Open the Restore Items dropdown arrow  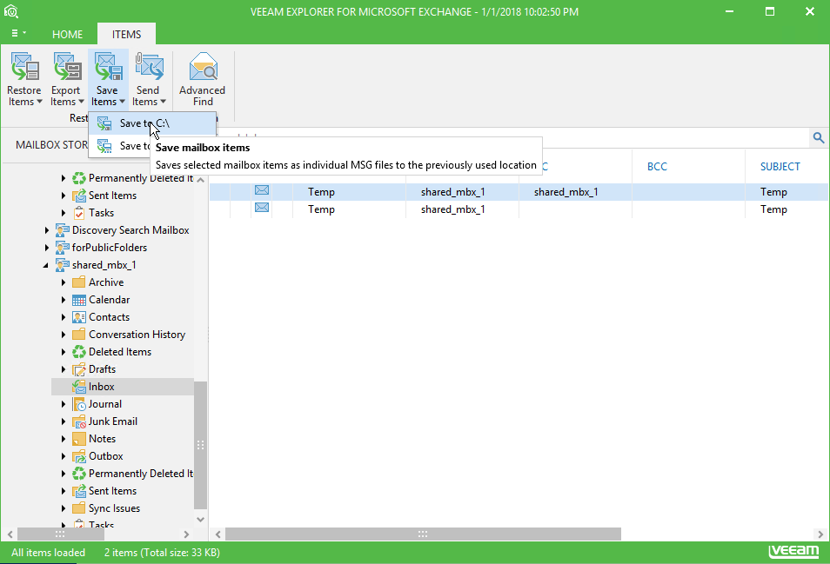pyautogui.click(x=39, y=102)
